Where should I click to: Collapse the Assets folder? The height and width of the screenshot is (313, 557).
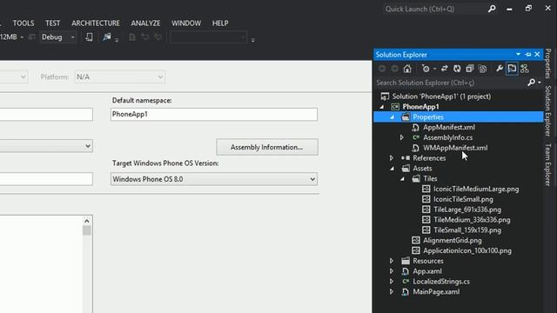[392, 168]
